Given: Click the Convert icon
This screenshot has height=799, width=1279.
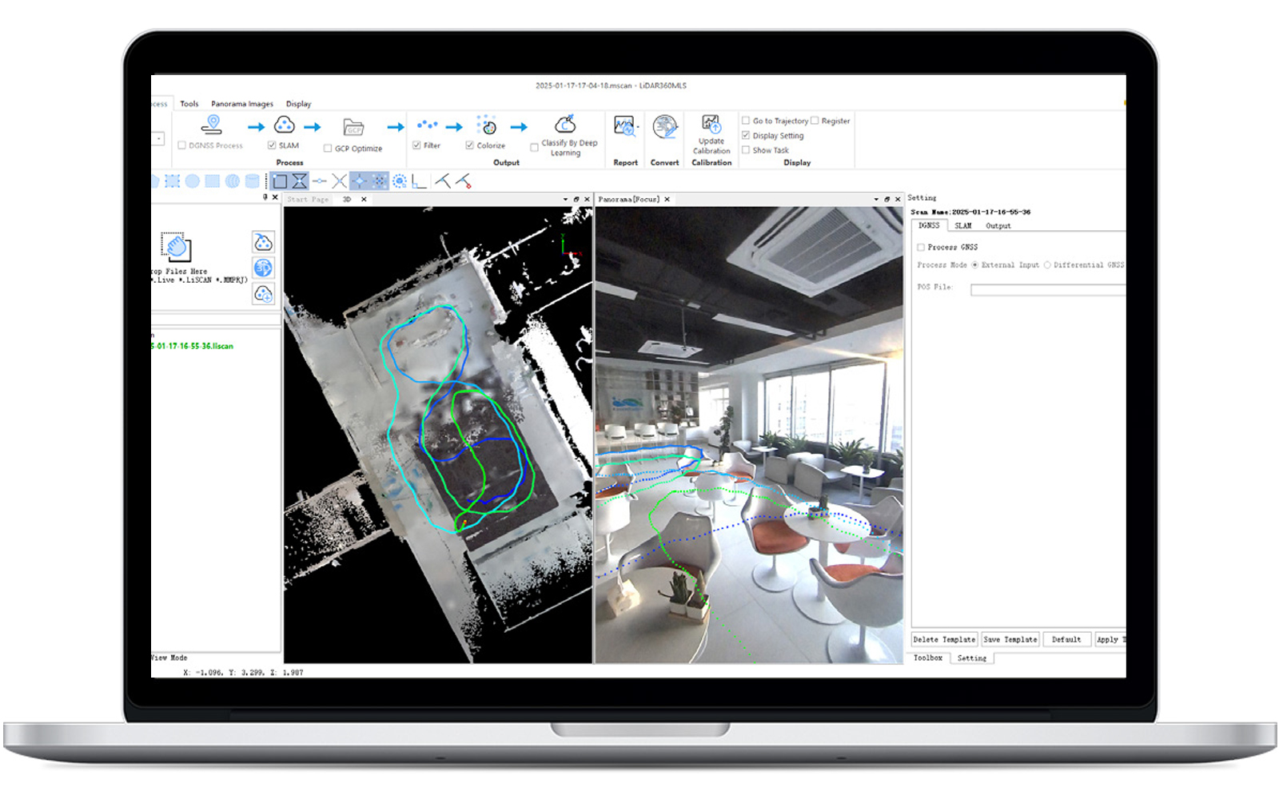Looking at the screenshot, I should coord(664,128).
